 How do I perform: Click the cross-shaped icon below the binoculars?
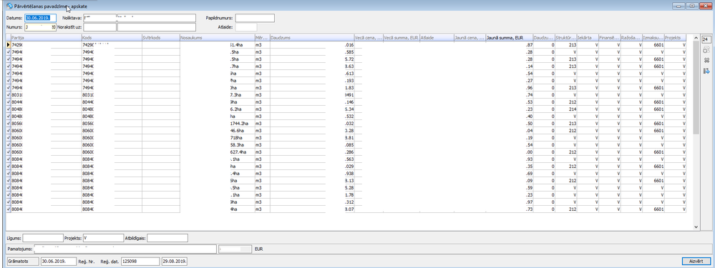[706, 60]
